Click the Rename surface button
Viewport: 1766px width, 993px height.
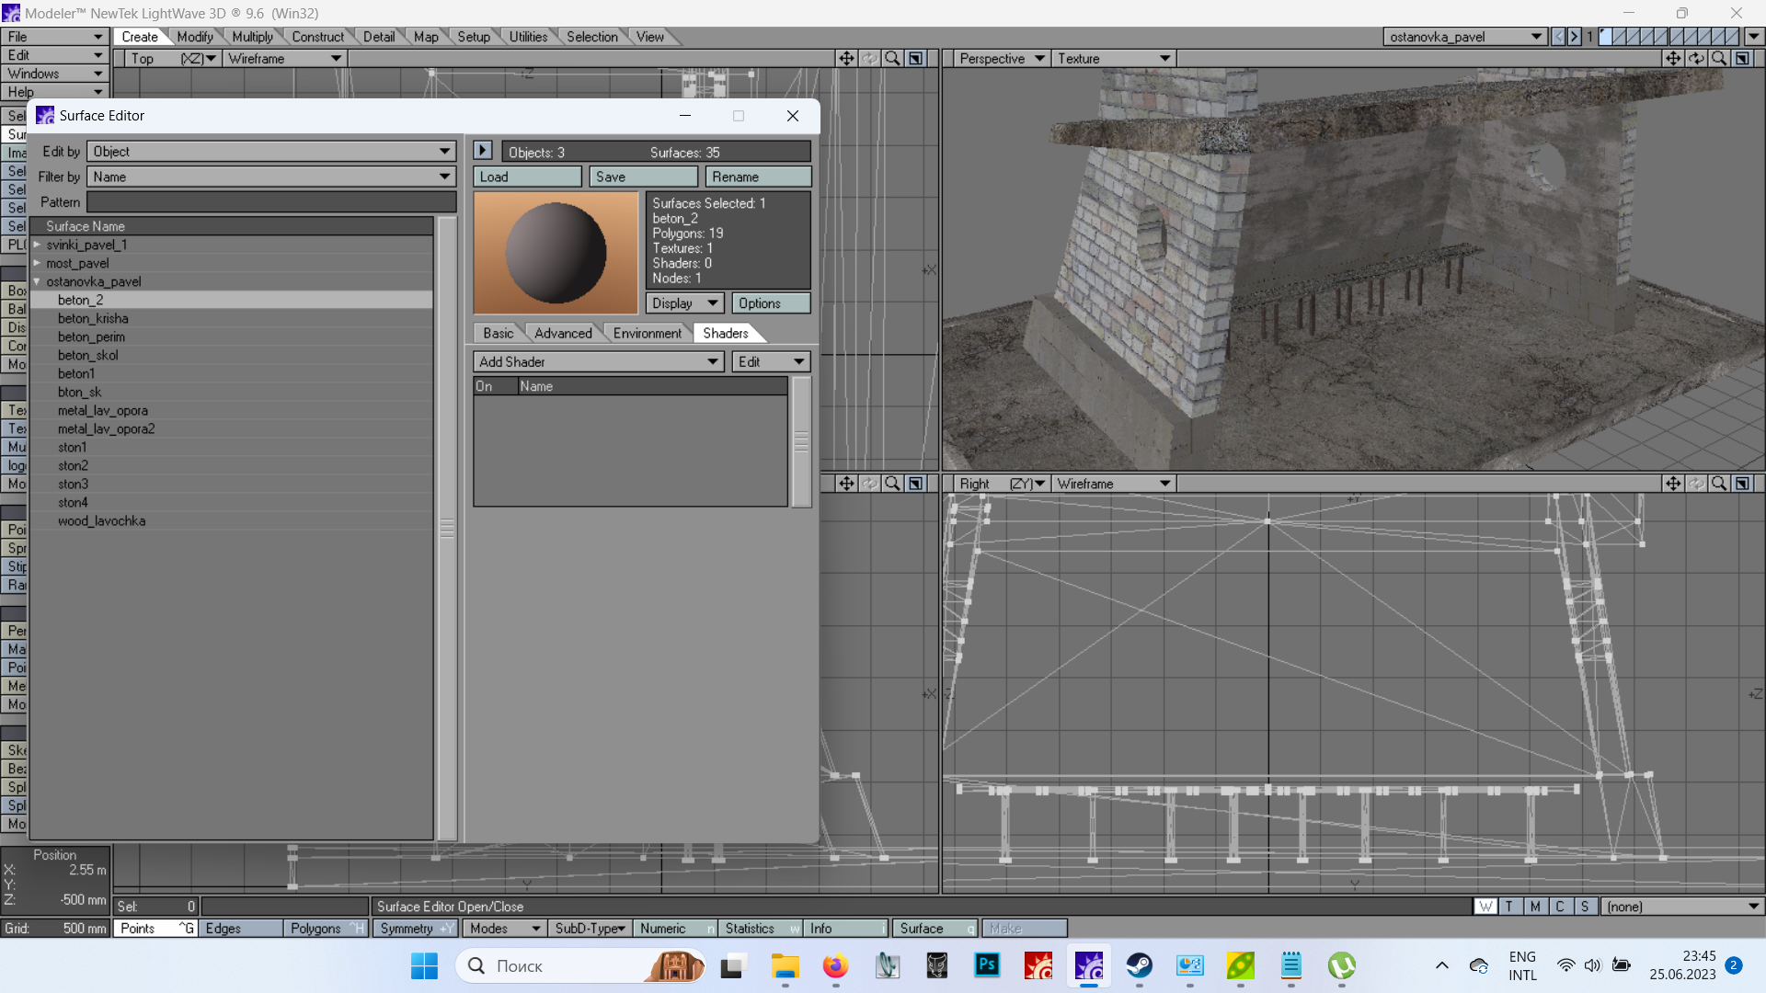(758, 177)
